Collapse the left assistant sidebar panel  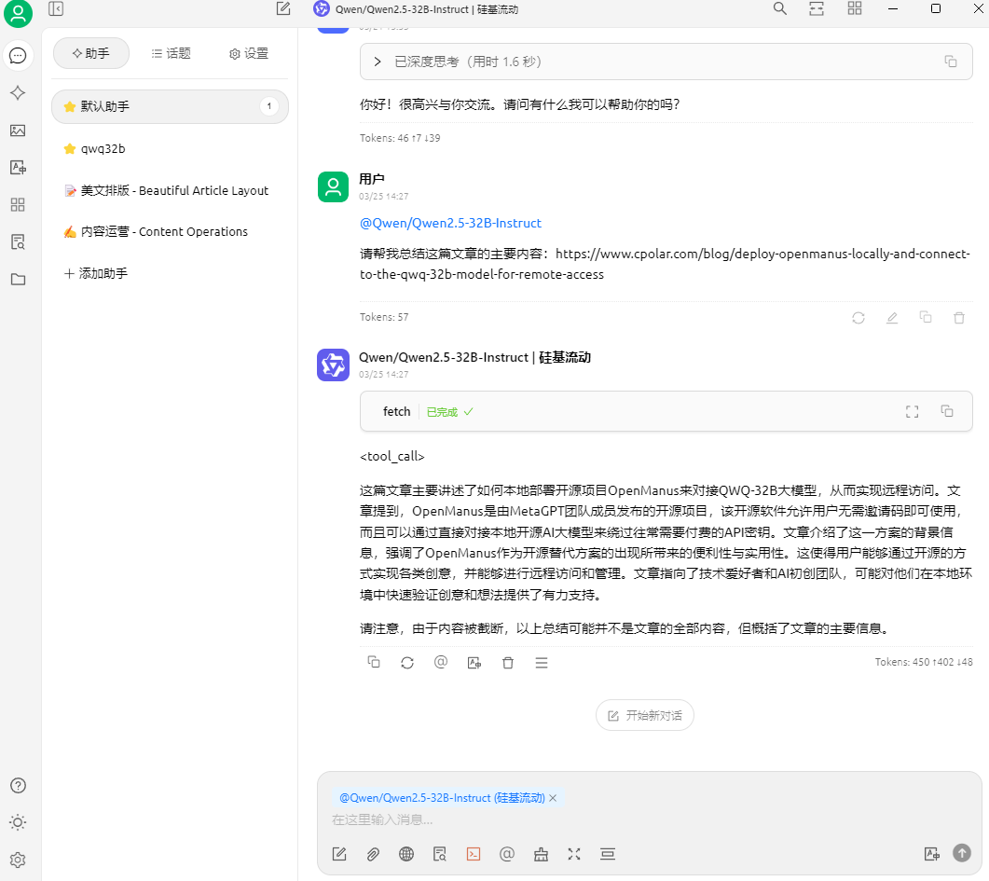point(56,8)
